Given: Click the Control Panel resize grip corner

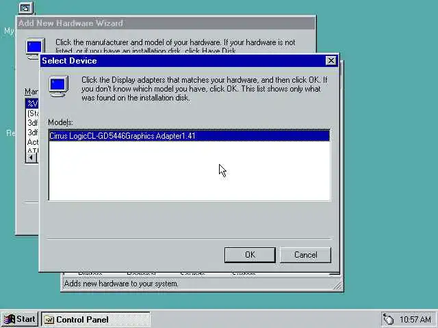Looking at the screenshot, I should [337, 286].
